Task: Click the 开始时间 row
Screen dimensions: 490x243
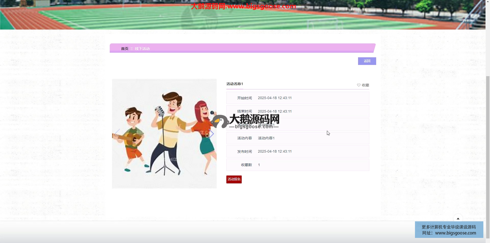Action: (x=298, y=98)
